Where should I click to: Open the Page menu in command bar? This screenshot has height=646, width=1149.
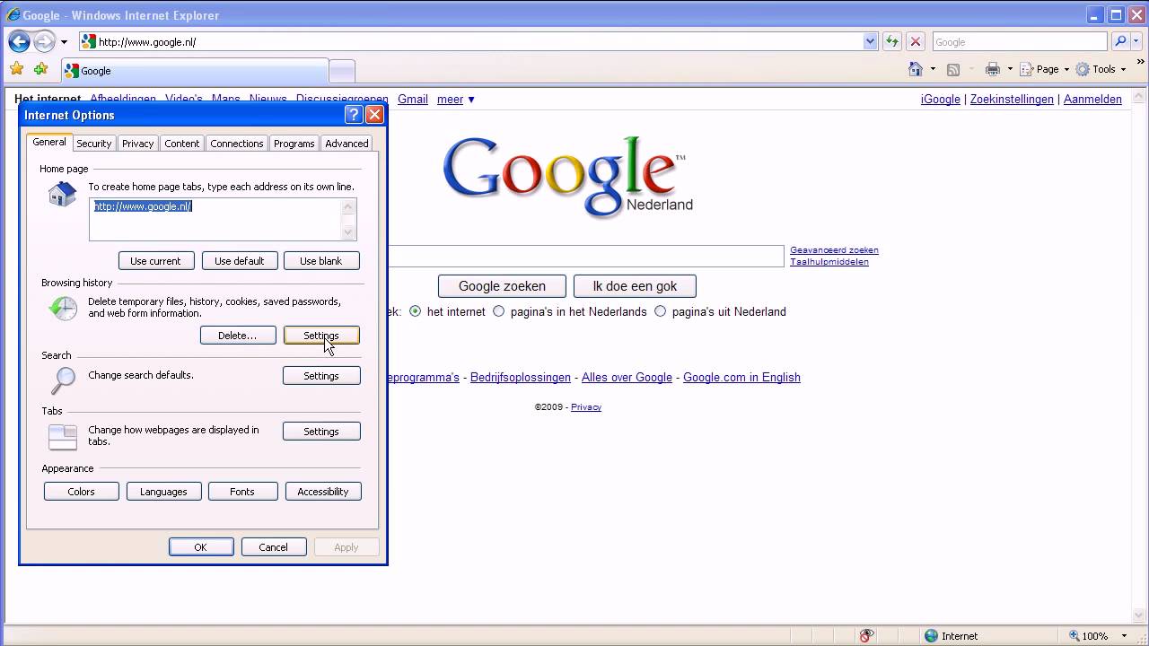(x=1045, y=69)
